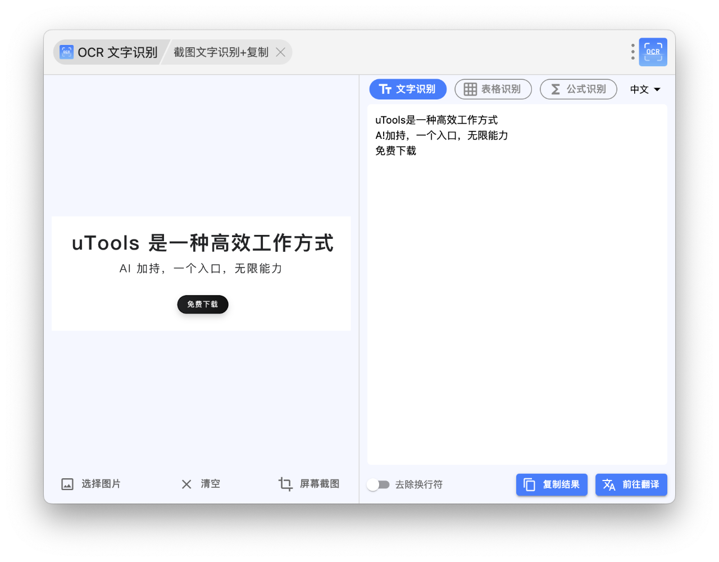
Task: Click 清空 to clear the image
Action: (x=201, y=484)
